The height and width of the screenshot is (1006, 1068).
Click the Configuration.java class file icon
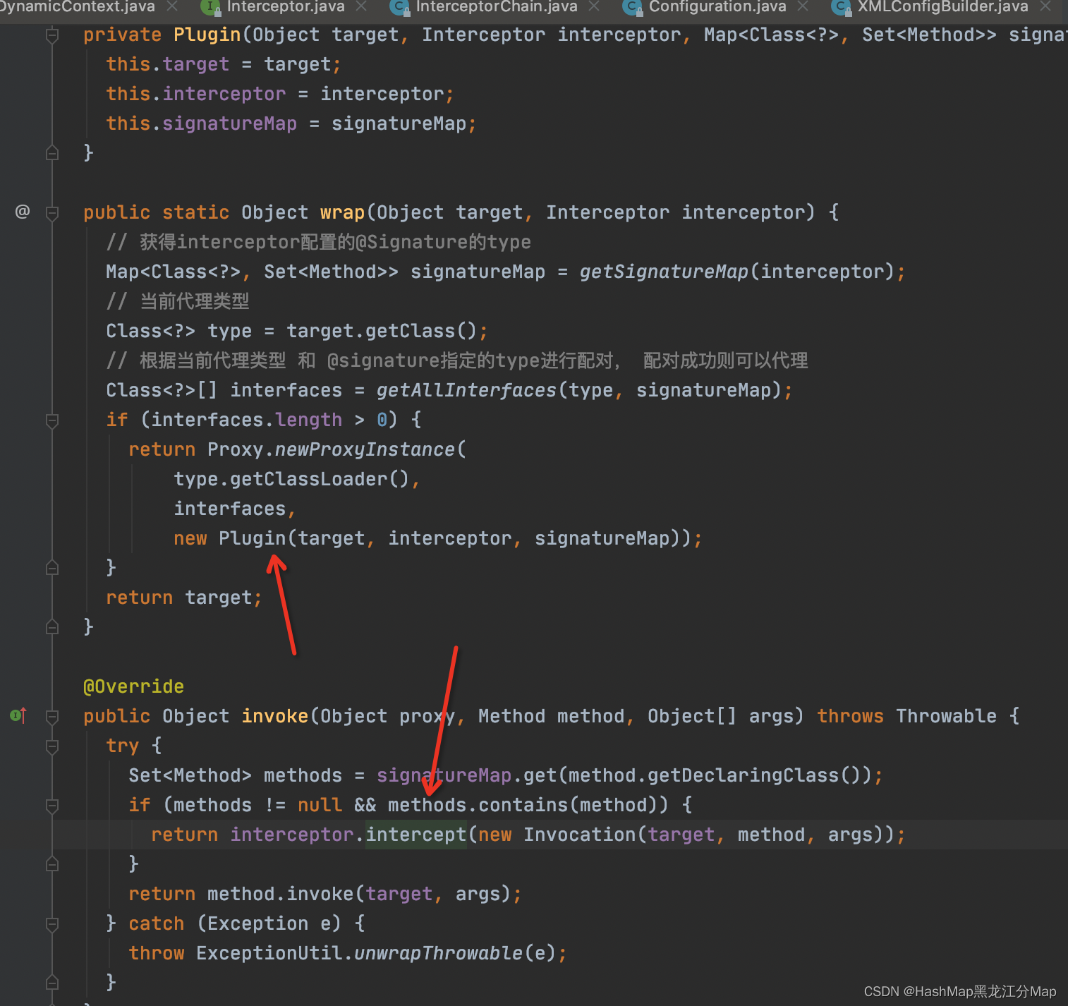(x=633, y=7)
